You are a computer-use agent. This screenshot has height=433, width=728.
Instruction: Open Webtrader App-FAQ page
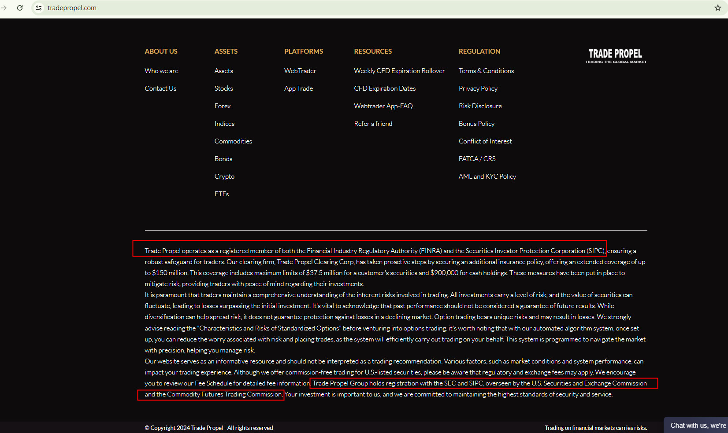click(383, 106)
